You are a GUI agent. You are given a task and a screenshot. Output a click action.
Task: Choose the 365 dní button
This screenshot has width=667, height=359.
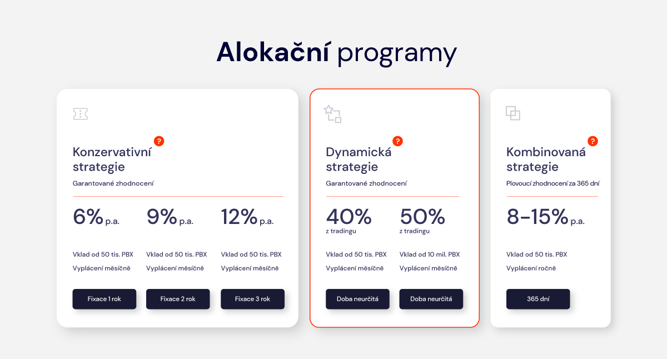pyautogui.click(x=538, y=299)
